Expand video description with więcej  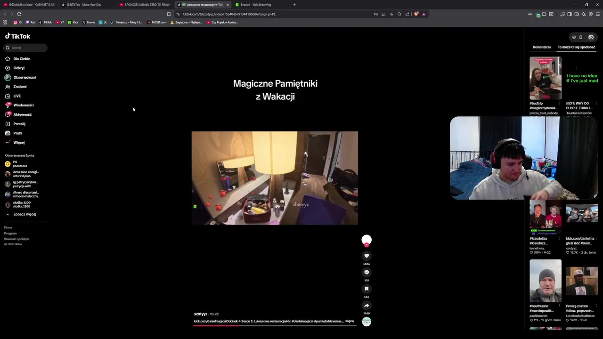[x=350, y=321]
